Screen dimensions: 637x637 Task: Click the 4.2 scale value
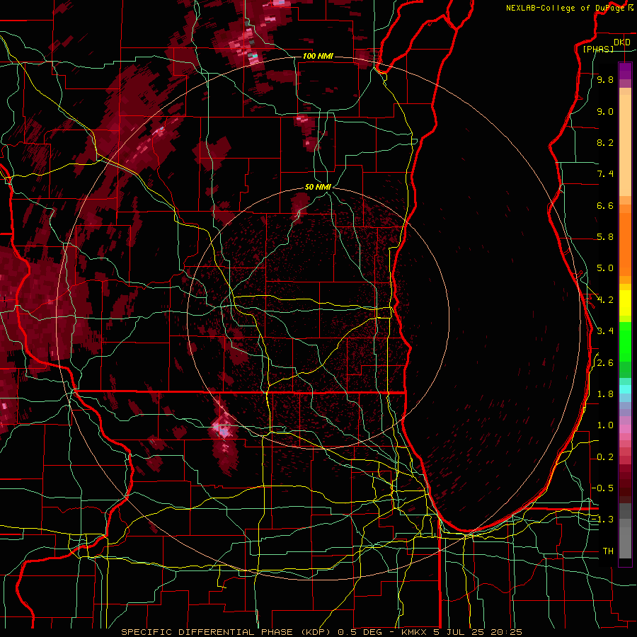[605, 300]
